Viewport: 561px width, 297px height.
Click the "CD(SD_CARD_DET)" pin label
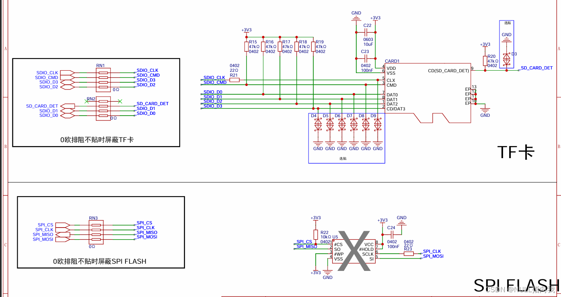[x=448, y=71]
